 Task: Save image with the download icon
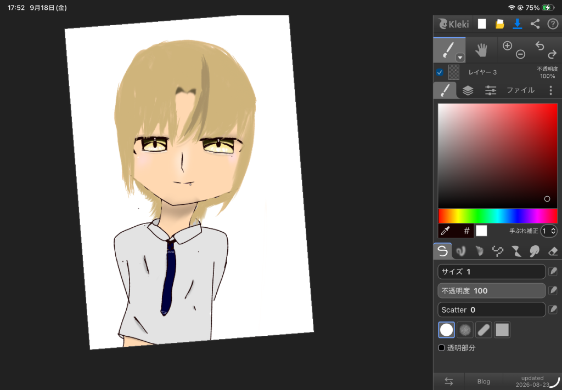[517, 24]
